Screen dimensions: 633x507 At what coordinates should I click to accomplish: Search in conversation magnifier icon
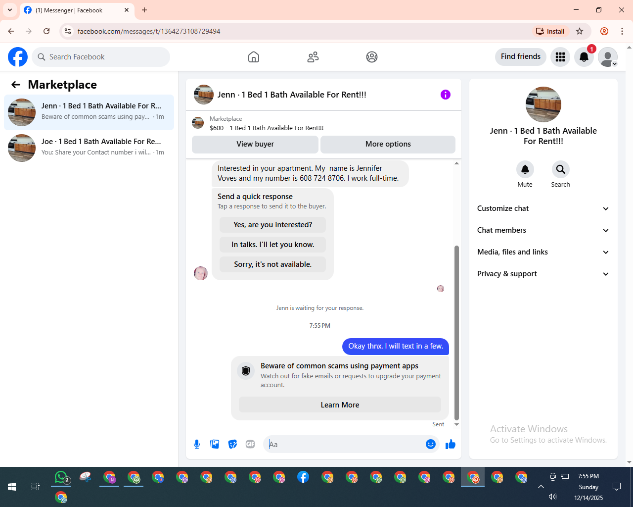pos(561,169)
